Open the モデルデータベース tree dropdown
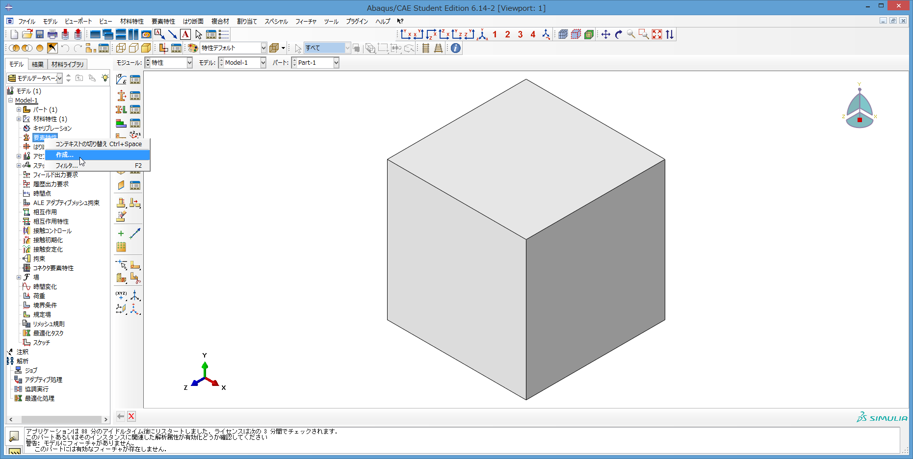913x459 pixels. [35, 78]
